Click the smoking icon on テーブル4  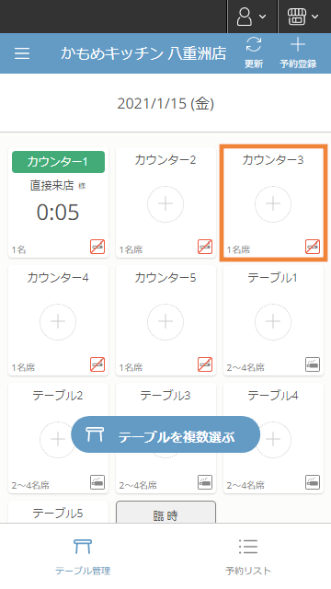(313, 482)
